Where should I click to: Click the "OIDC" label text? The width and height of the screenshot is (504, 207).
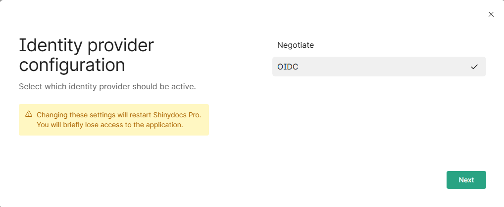tap(288, 67)
